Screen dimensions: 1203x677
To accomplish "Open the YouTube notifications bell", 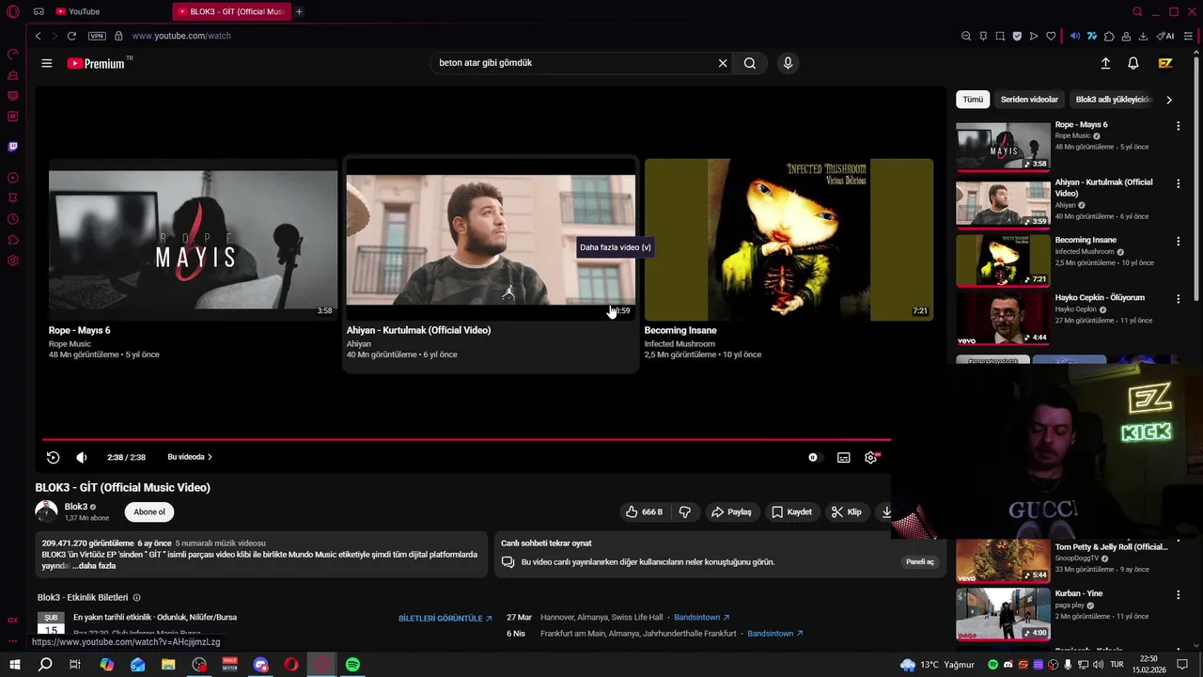I will click(x=1133, y=63).
